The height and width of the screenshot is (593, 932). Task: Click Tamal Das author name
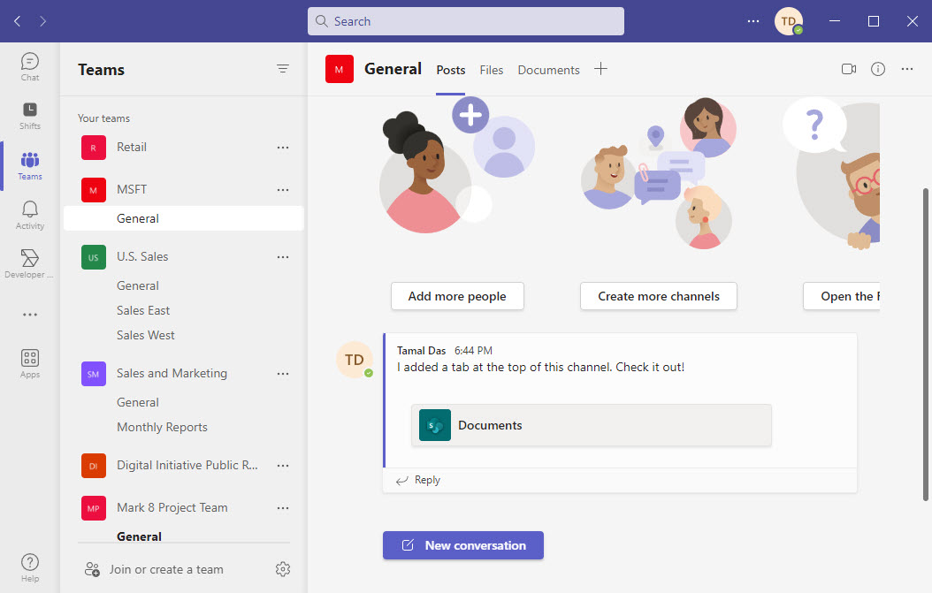pos(421,351)
